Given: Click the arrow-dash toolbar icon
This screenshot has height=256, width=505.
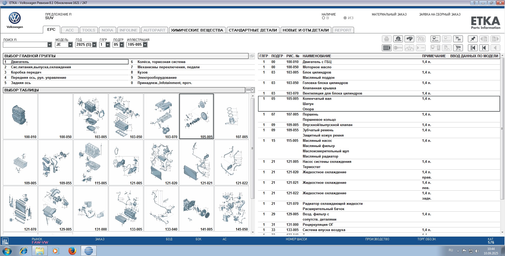Looking at the screenshot, I should (421, 48).
